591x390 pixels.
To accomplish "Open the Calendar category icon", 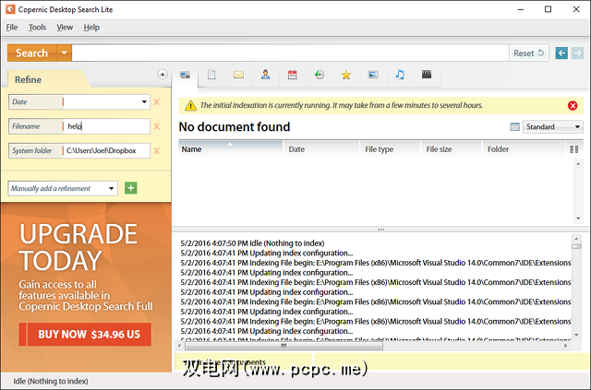I will click(x=292, y=75).
